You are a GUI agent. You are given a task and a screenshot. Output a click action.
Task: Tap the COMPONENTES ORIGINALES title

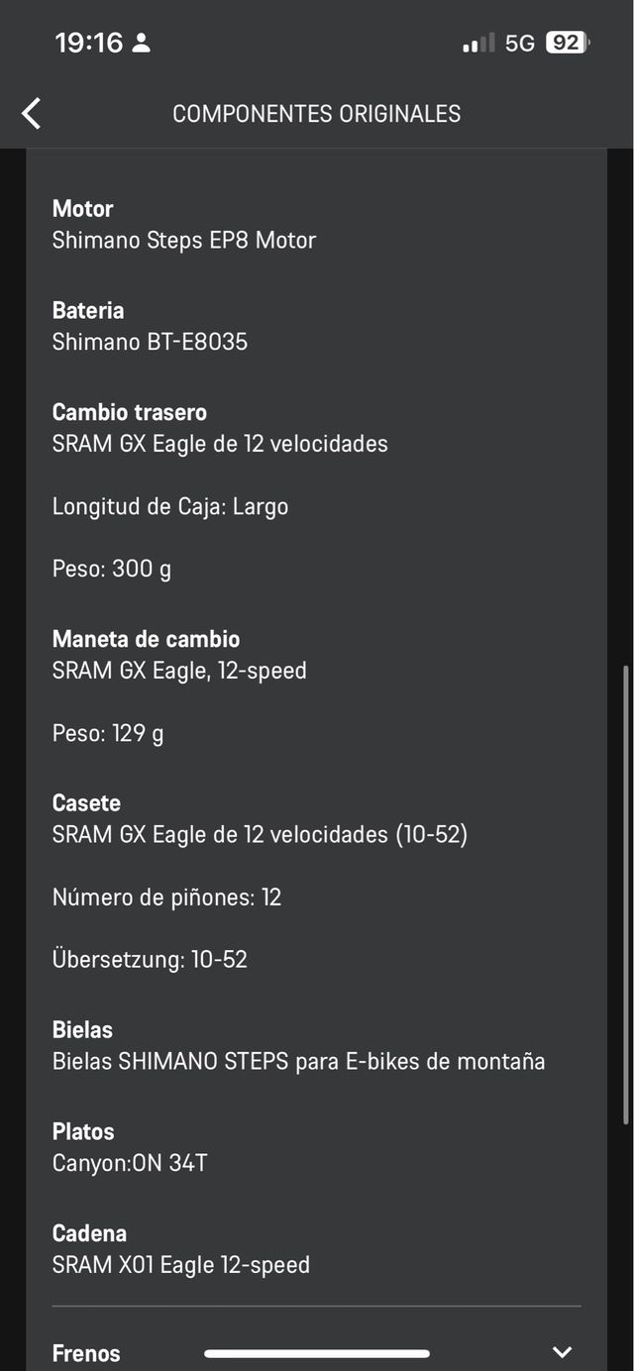pos(317,113)
